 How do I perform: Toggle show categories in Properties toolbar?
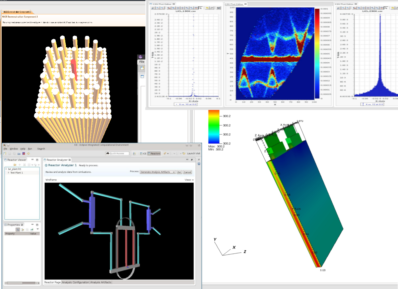point(18,229)
